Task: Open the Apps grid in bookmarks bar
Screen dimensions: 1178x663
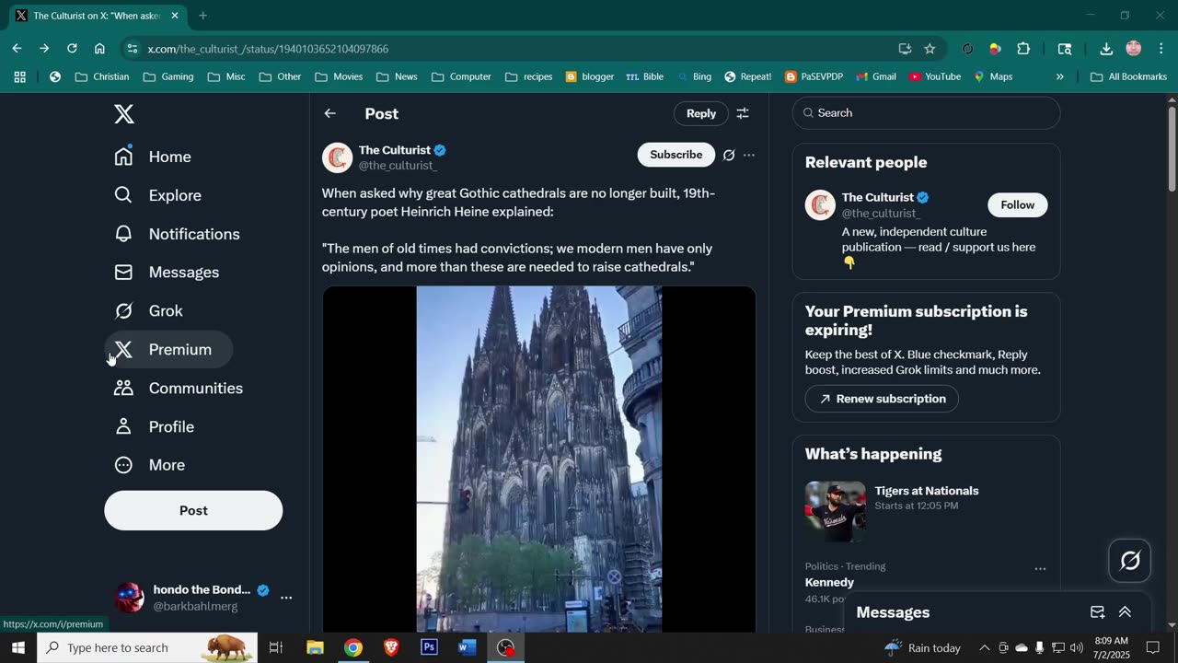Action: coord(19,76)
